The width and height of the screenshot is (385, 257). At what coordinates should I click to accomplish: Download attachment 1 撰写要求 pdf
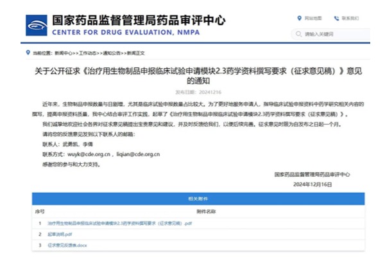click(119, 224)
